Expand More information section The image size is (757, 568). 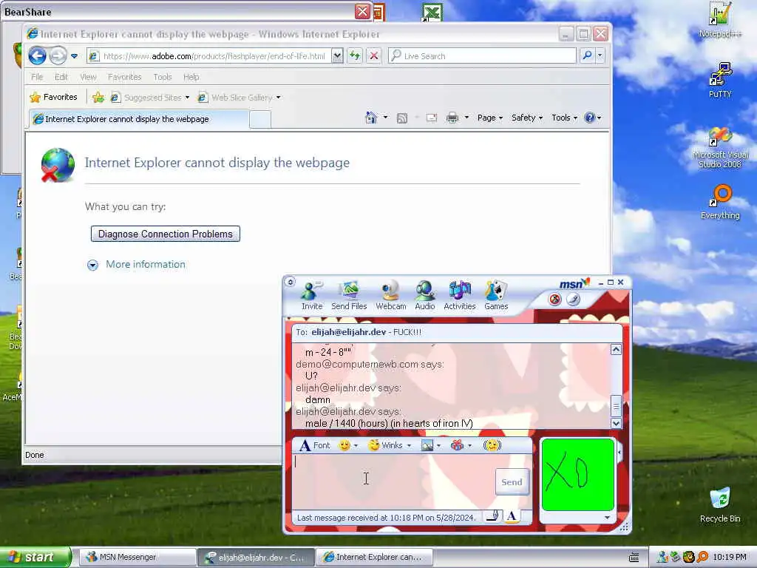(137, 264)
